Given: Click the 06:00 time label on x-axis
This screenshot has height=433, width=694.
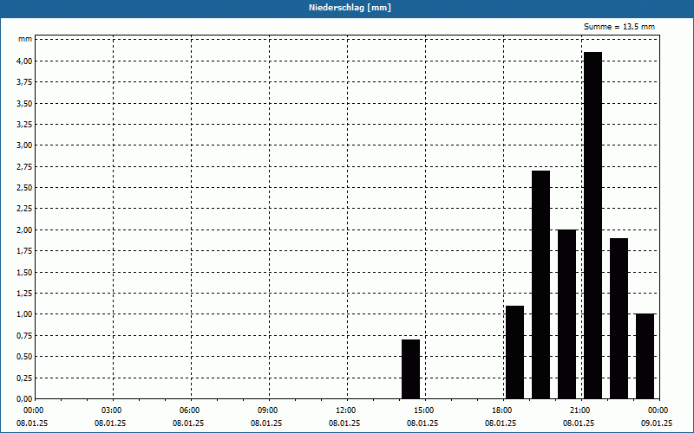Looking at the screenshot, I should tap(189, 410).
